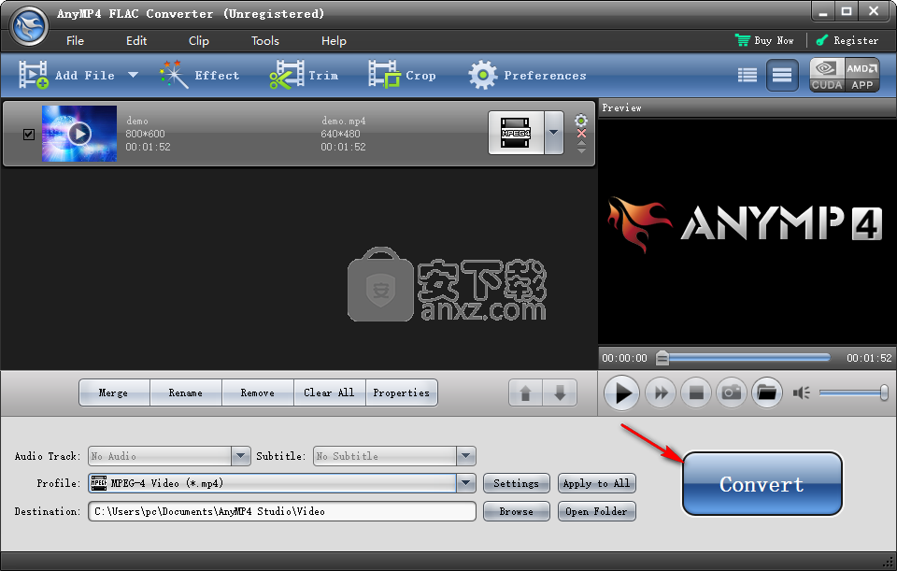The height and width of the screenshot is (571, 897).
Task: Click Clear All button
Action: (329, 393)
